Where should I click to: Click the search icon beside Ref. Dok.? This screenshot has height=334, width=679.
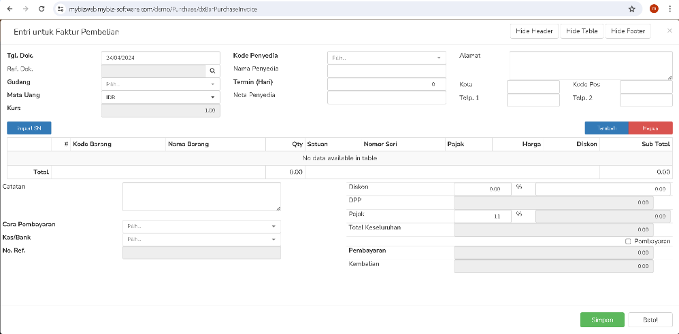[213, 71]
